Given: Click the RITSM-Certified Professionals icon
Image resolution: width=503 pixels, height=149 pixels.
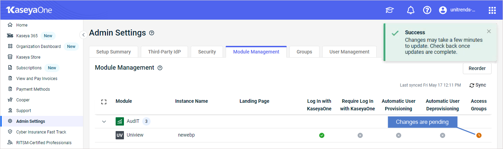Looking at the screenshot, I should click(10, 142).
